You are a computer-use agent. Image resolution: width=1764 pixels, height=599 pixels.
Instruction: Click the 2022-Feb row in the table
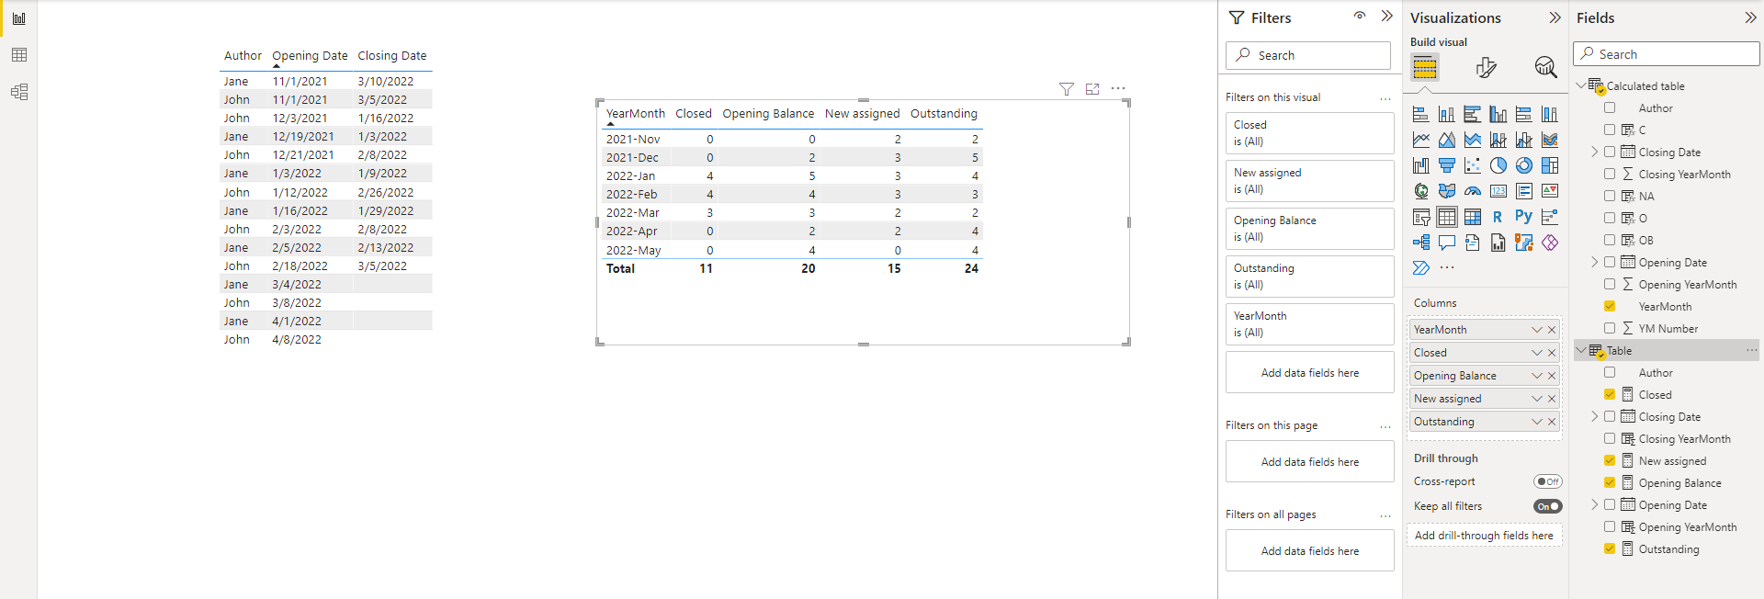point(792,195)
